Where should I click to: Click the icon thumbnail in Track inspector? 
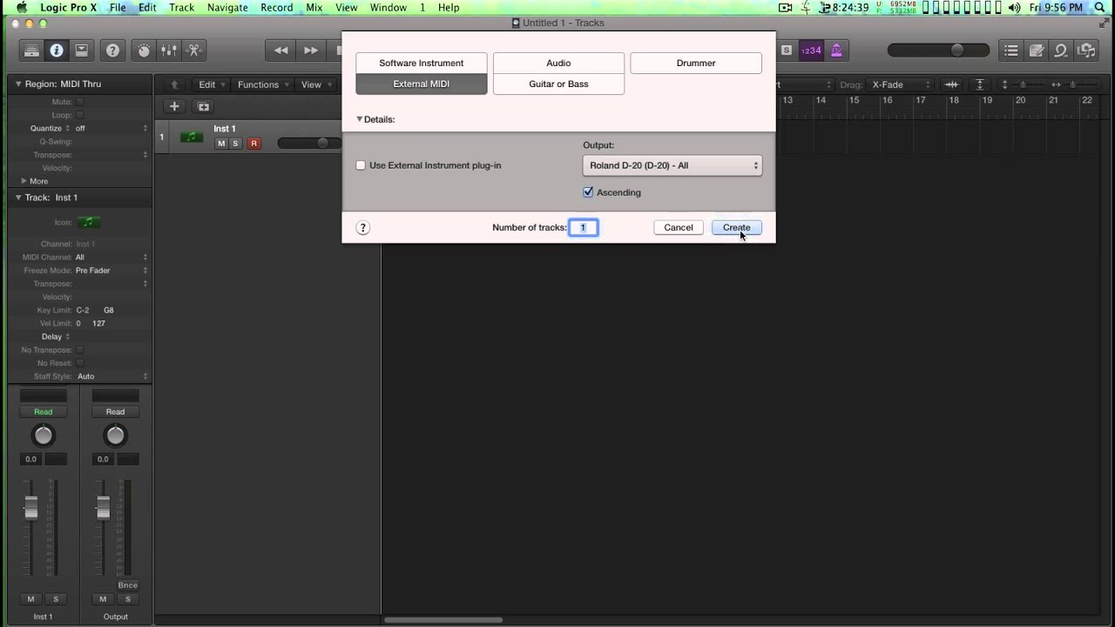[88, 222]
